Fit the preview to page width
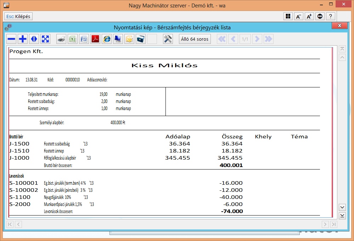Screen dimensions: 354x241 [x=34, y=39]
